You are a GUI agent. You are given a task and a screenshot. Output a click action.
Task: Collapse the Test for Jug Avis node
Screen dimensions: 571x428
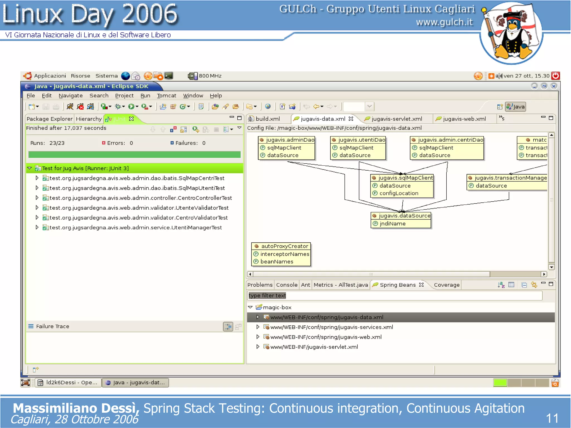coord(30,168)
